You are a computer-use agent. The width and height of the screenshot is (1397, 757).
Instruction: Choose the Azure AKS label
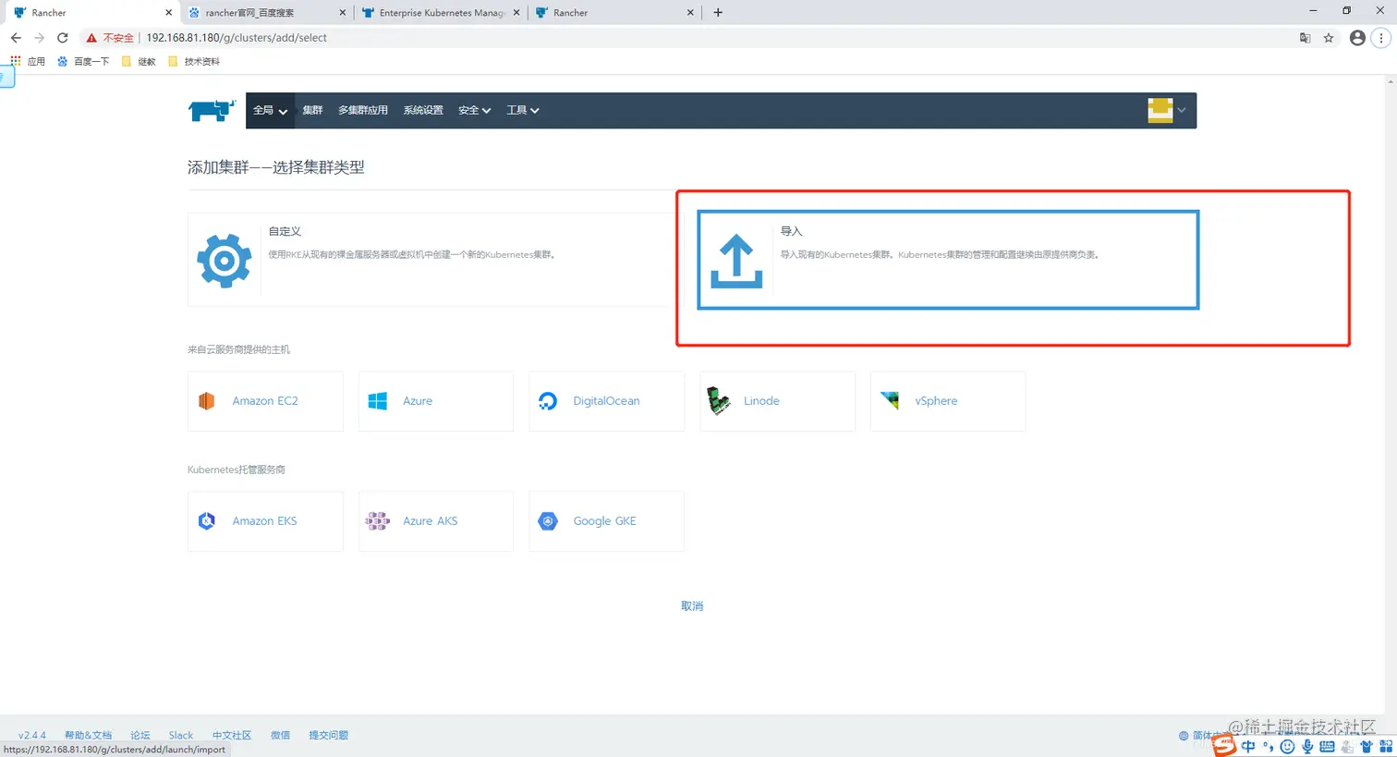pos(431,521)
